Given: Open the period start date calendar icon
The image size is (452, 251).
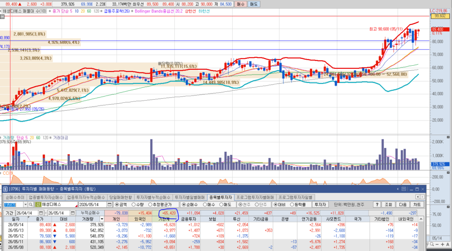Looking at the screenshot, I should click(x=41, y=213).
